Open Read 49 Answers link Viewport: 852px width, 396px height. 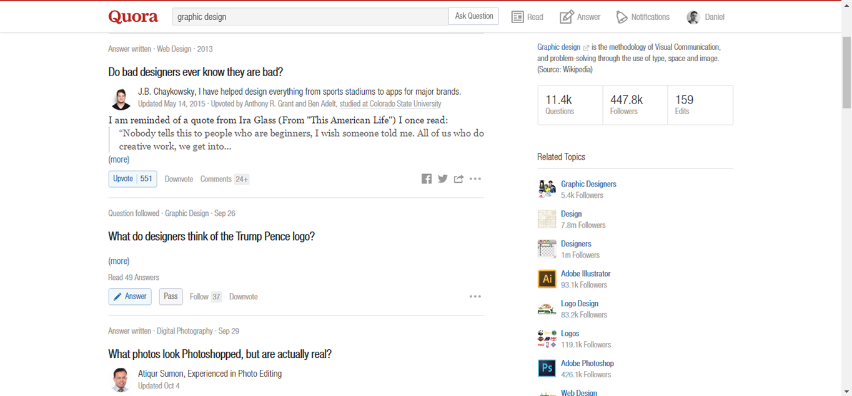[134, 278]
